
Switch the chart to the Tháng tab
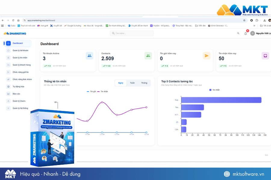[x=144, y=83]
